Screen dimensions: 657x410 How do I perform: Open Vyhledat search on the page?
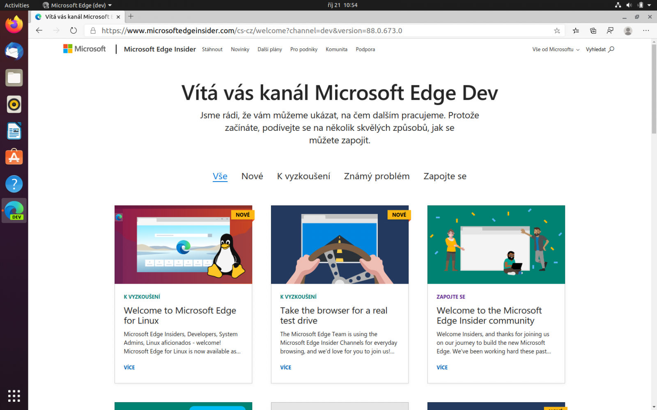click(x=600, y=49)
